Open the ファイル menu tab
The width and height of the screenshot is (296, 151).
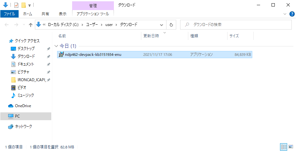point(9,14)
